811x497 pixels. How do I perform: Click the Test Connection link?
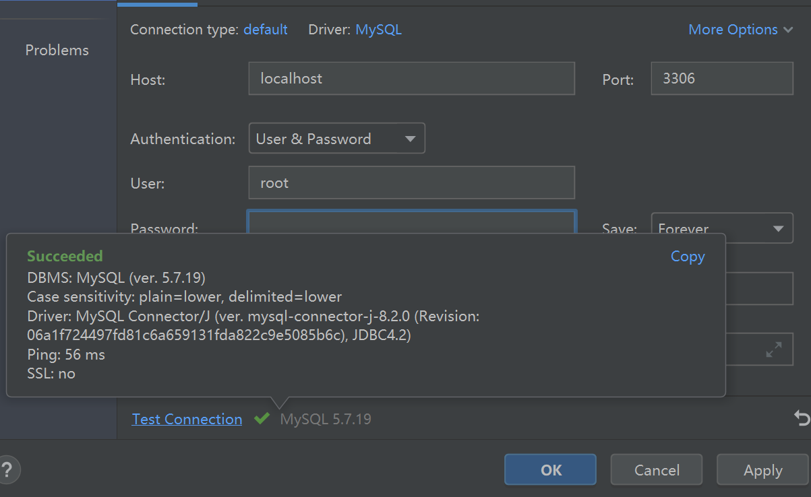coord(187,419)
